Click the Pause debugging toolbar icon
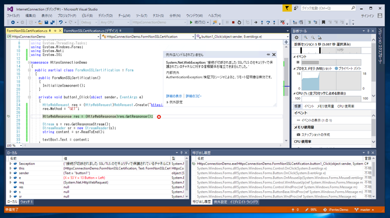 coord(227,22)
